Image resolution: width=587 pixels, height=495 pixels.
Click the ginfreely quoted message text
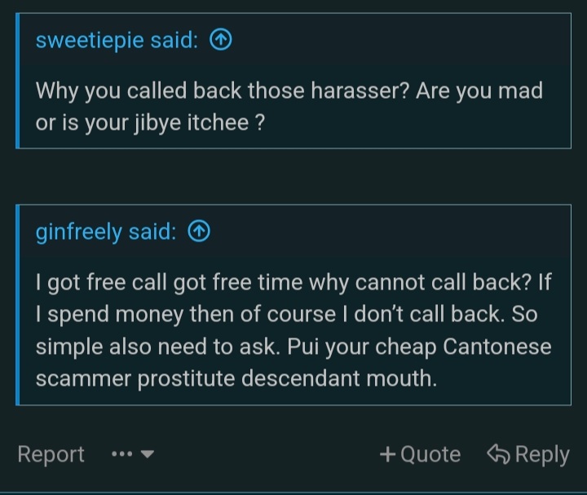click(293, 329)
